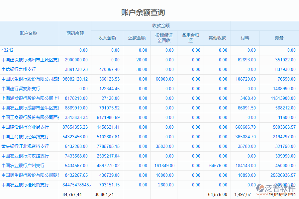Viewport: 299px width, 199px height.
Task: Sort by the 劳务 column header
Action: click(x=279, y=38)
